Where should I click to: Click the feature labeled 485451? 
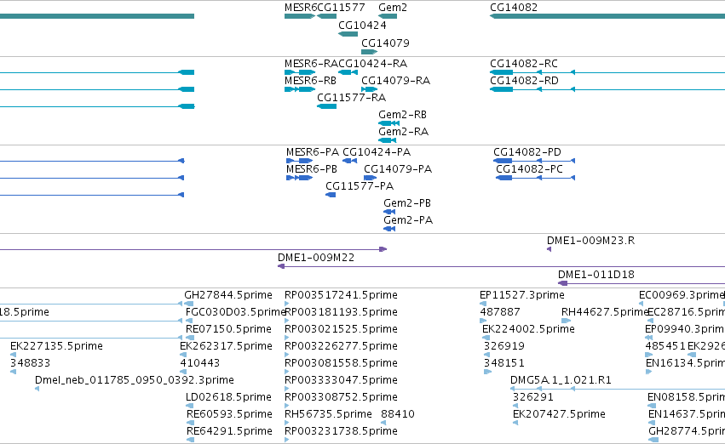[665, 347]
